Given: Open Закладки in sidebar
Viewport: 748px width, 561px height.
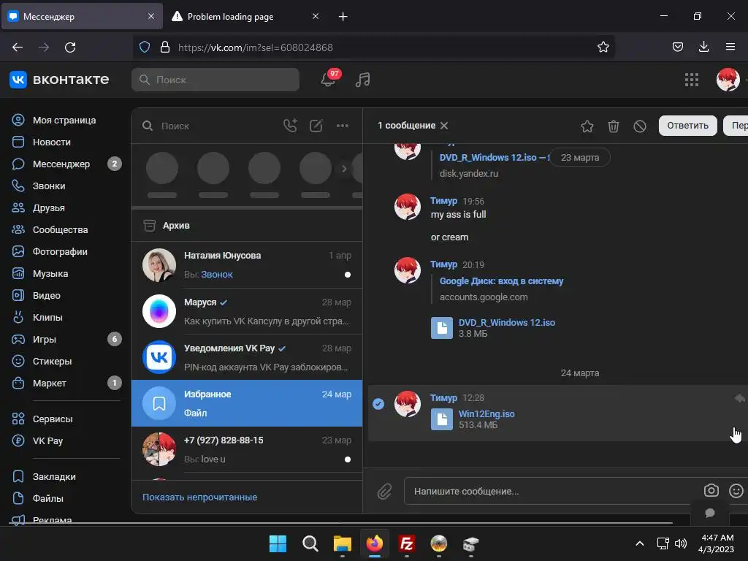Looking at the screenshot, I should [54, 476].
